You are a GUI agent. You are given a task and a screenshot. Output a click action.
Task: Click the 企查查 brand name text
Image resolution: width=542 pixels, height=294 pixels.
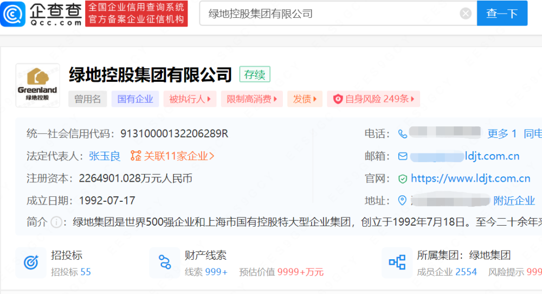55,11
